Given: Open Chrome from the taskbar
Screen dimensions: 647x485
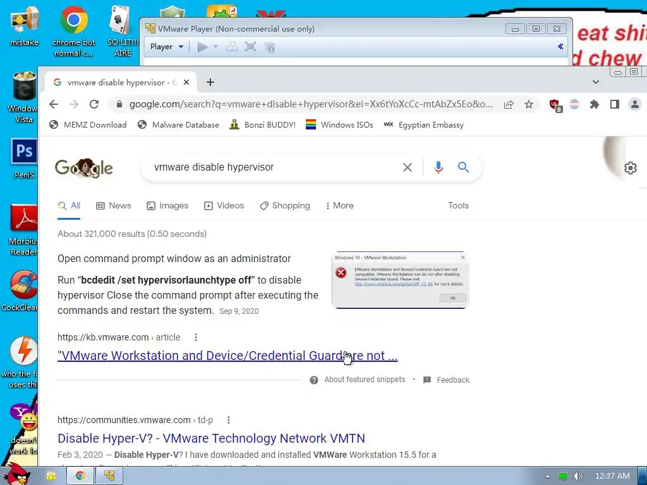Looking at the screenshot, I should click(x=80, y=476).
